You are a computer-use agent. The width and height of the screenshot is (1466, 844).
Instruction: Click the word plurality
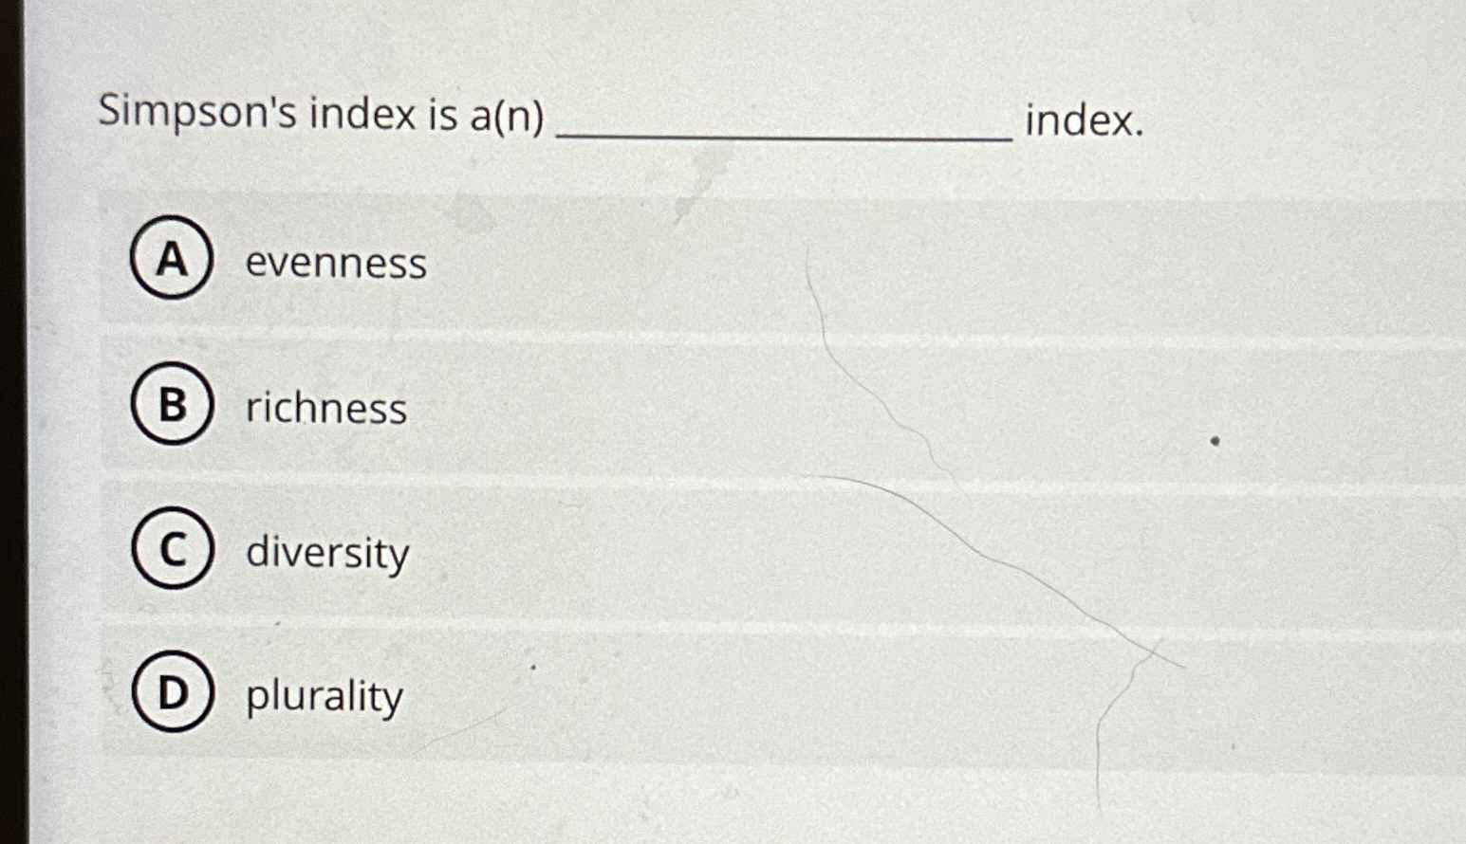[x=324, y=697]
